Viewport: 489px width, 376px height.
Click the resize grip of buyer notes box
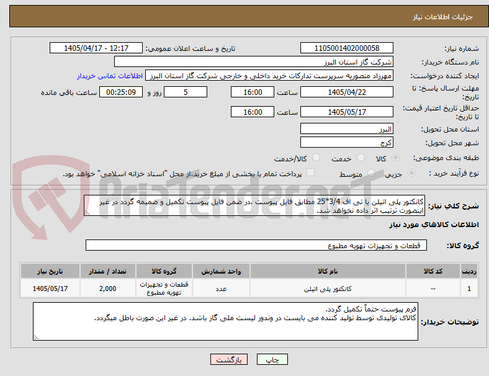[x=36, y=337]
